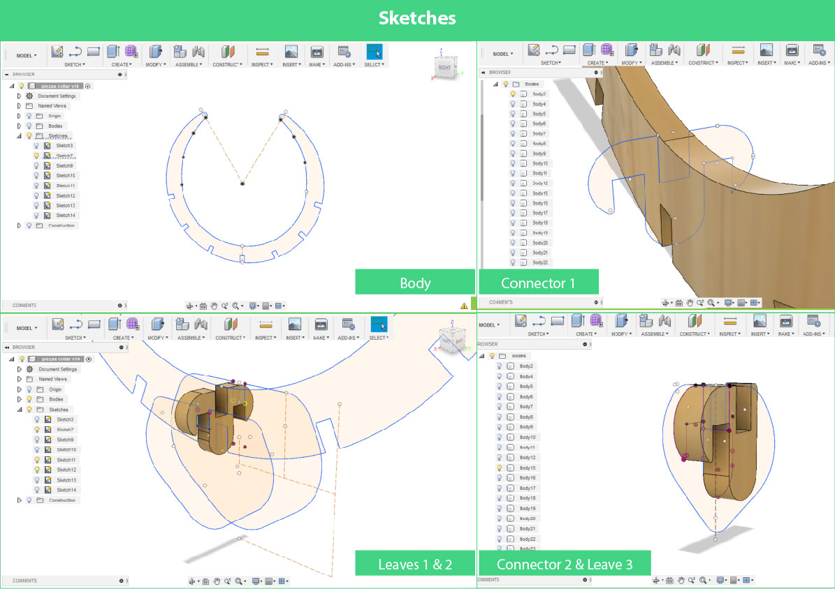Open CREATE menu in Connector 1 toolbar
The width and height of the screenshot is (835, 589).
click(597, 63)
